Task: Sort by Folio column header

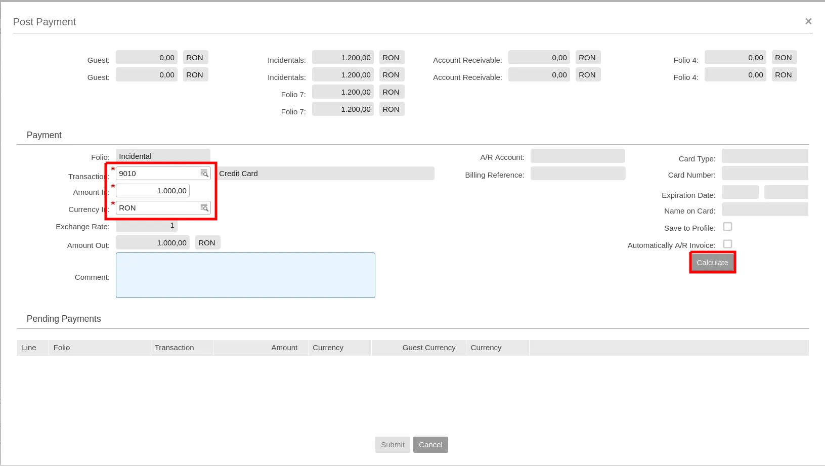Action: (x=99, y=348)
